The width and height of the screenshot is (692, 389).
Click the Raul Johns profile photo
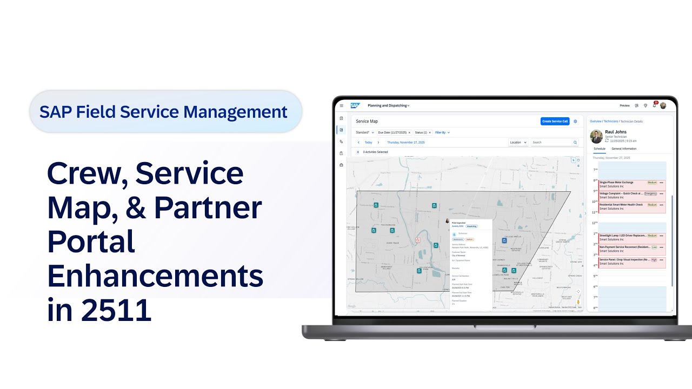click(x=596, y=137)
